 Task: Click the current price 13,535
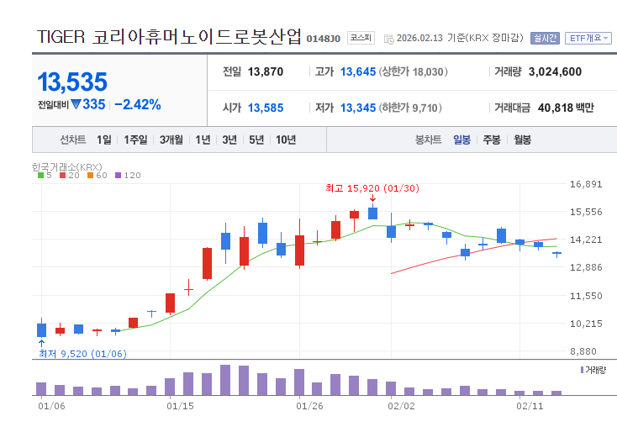(x=72, y=82)
